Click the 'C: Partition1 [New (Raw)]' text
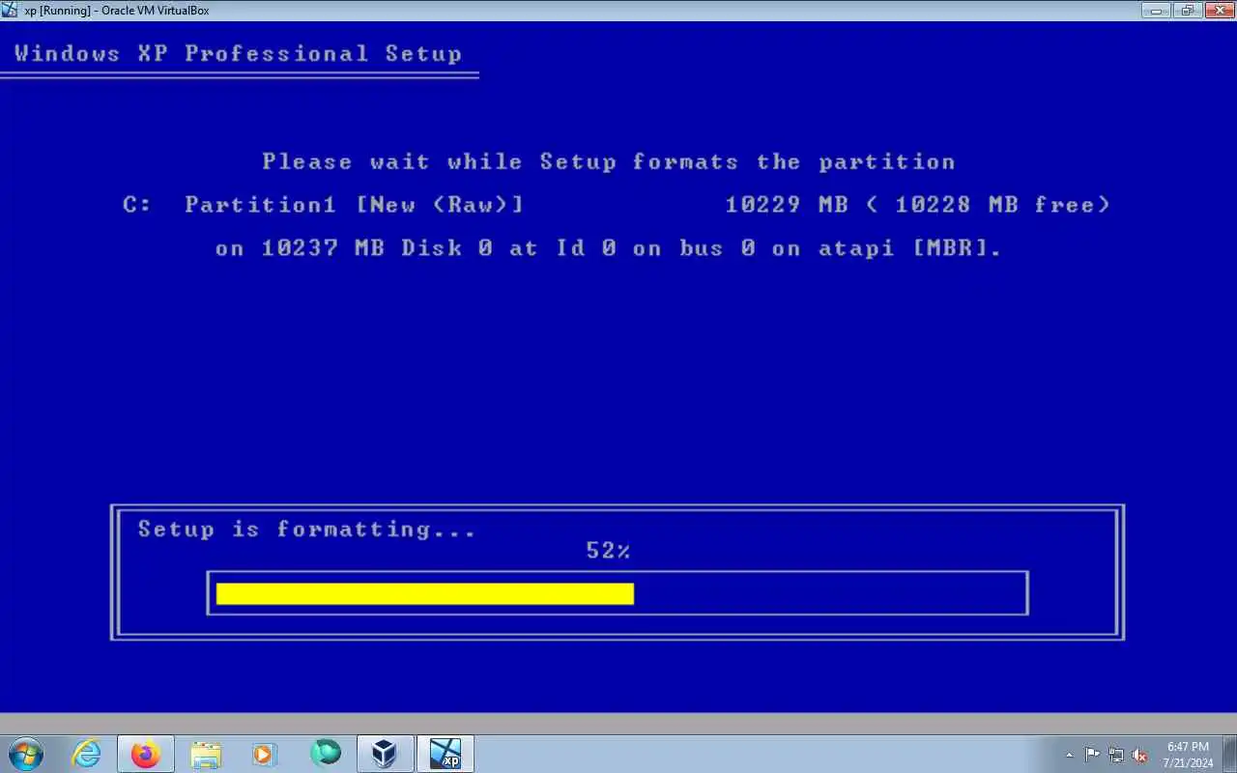 [x=324, y=205]
